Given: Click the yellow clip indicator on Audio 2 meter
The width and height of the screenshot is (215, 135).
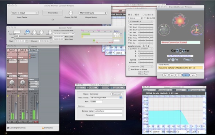Looking at the screenshot, I should pyautogui.click(x=18, y=96).
